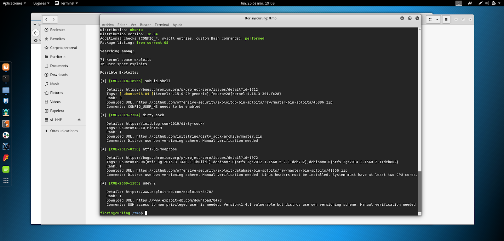Select Favoritos in Files sidebar

(x=63, y=39)
